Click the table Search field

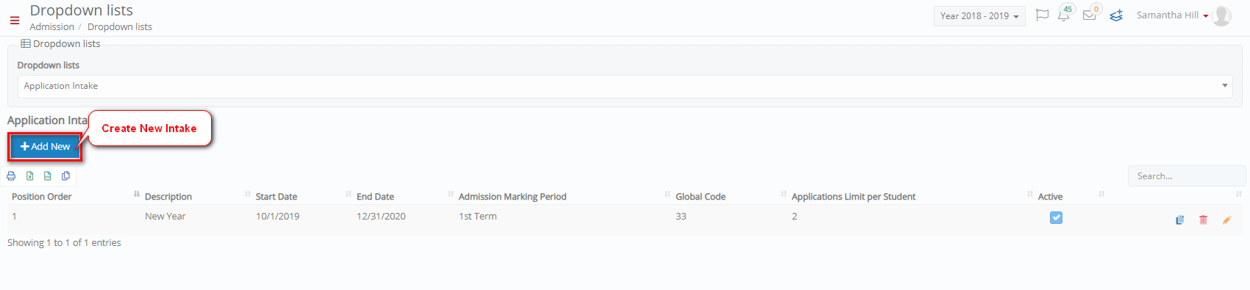[1187, 176]
